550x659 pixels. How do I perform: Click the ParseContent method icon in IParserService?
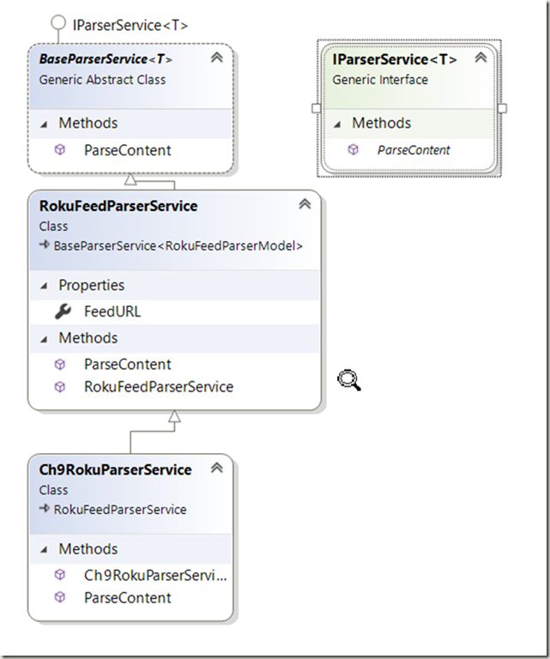tap(354, 149)
